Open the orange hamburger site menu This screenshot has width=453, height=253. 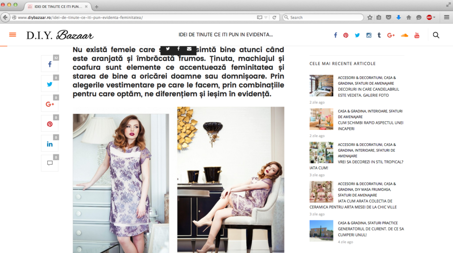[x=12, y=35]
